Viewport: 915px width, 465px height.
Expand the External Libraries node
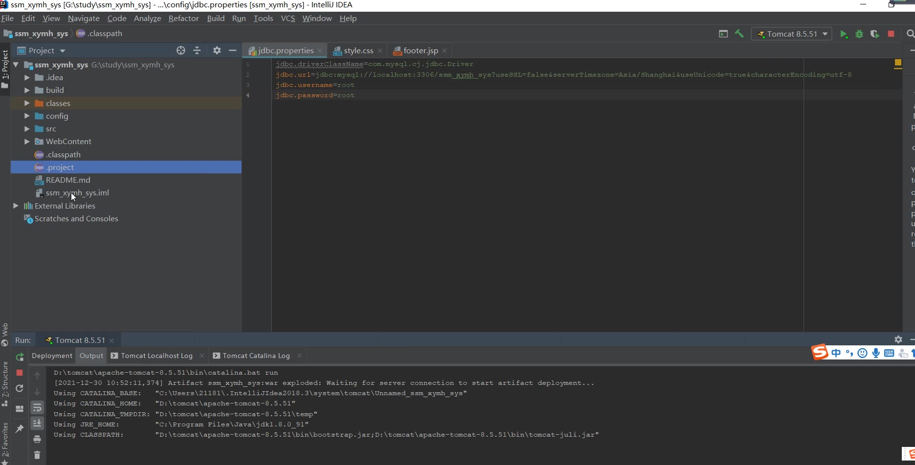(x=16, y=206)
